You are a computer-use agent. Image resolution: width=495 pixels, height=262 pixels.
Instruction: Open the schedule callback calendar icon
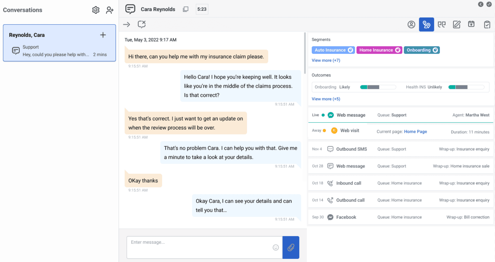[471, 24]
